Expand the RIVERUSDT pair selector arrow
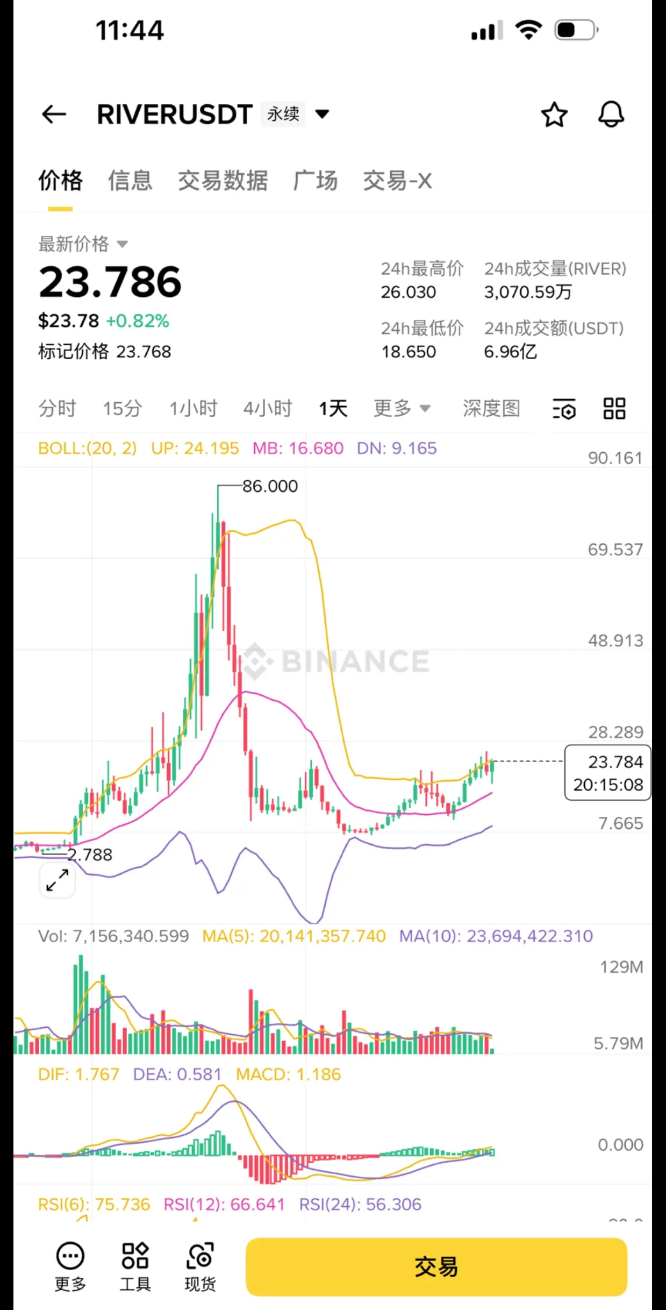Viewport: 666px width, 1310px height. tap(322, 114)
